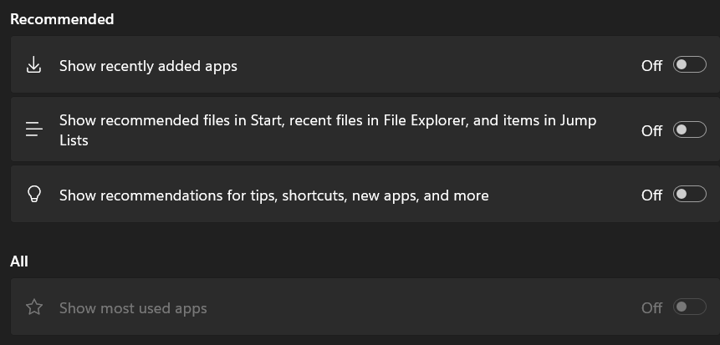Click the Off status beside recently added apps
The width and height of the screenshot is (720, 345).
651,66
